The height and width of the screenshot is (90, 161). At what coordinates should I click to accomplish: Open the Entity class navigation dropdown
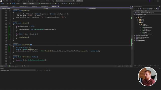coord(65,8)
